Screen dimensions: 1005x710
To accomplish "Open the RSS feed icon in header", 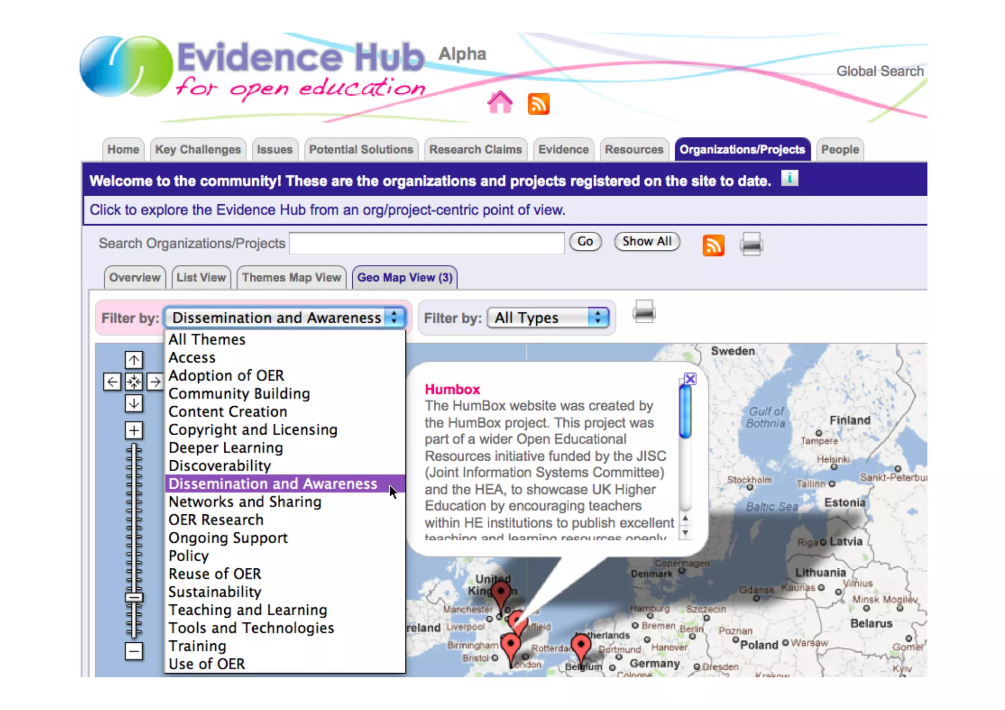I will (x=538, y=104).
